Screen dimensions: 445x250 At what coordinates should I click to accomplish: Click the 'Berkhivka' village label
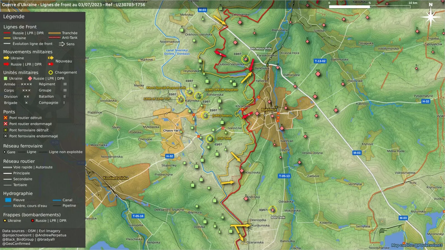pyautogui.click(x=262, y=68)
